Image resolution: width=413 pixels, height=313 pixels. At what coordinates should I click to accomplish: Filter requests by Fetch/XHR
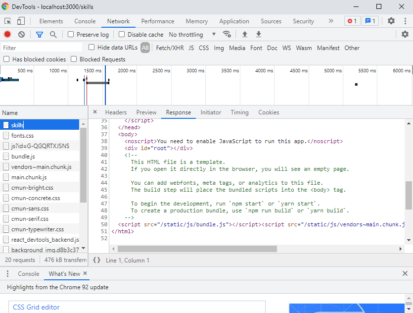tap(170, 48)
